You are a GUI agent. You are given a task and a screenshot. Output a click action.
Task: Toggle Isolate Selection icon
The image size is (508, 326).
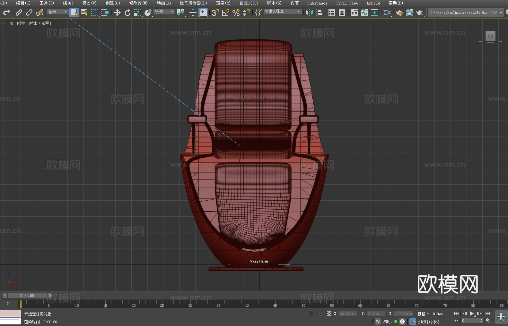click(311, 314)
